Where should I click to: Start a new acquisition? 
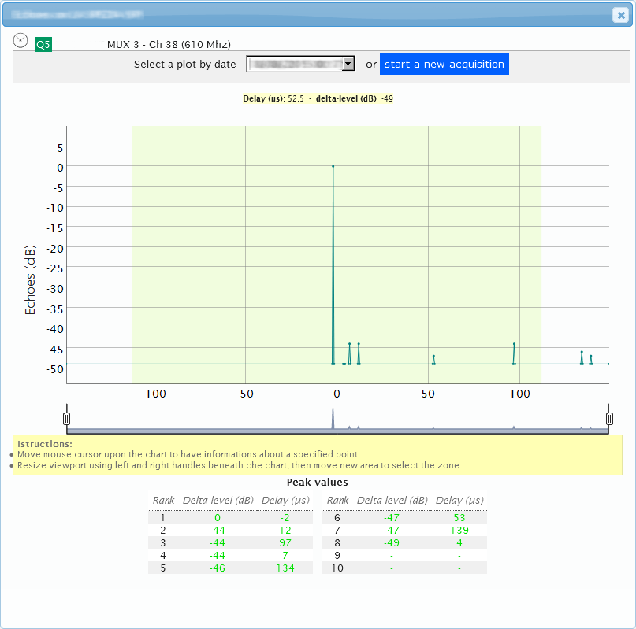tap(444, 64)
